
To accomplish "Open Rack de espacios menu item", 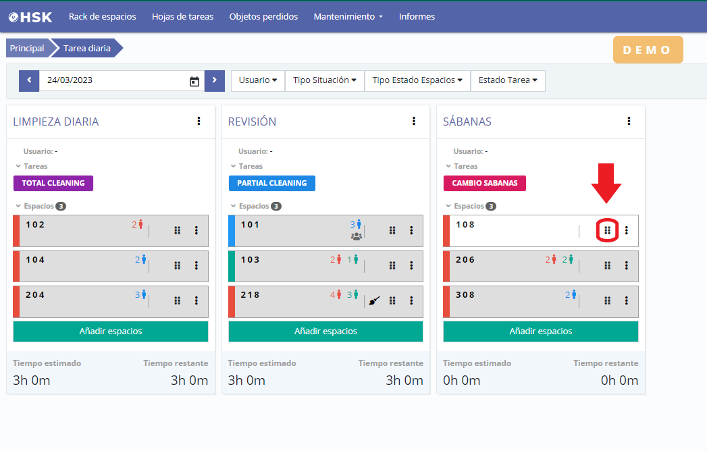I will (102, 17).
